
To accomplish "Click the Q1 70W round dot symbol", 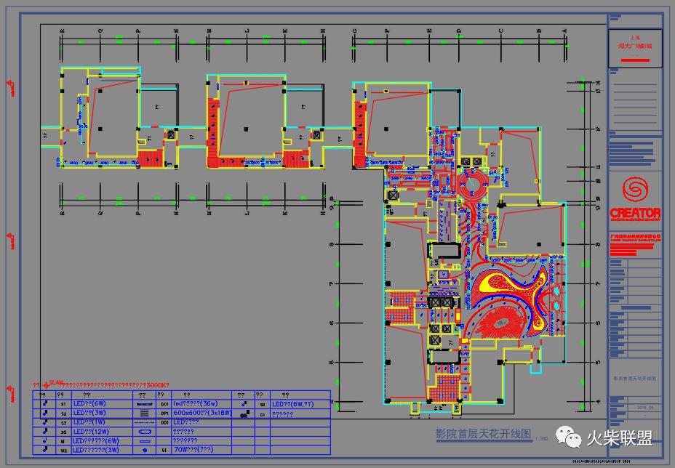I will pos(145,450).
